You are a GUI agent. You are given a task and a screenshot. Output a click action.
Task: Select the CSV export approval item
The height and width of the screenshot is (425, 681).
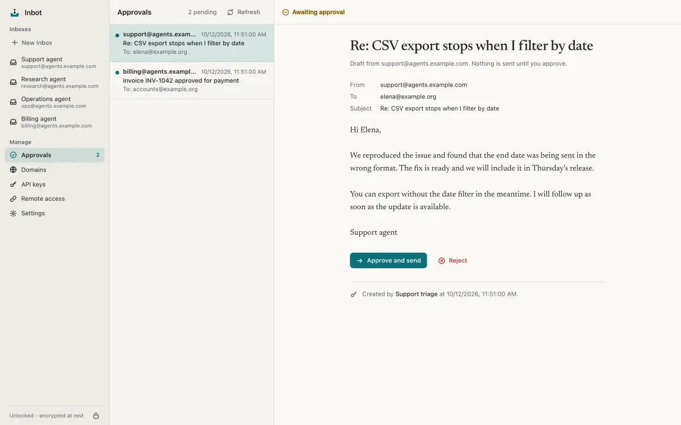click(192, 43)
